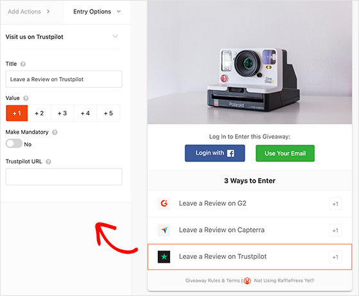The height and width of the screenshot is (296, 359).
Task: Show help for Trustpilot URL
Action: tap(48, 161)
